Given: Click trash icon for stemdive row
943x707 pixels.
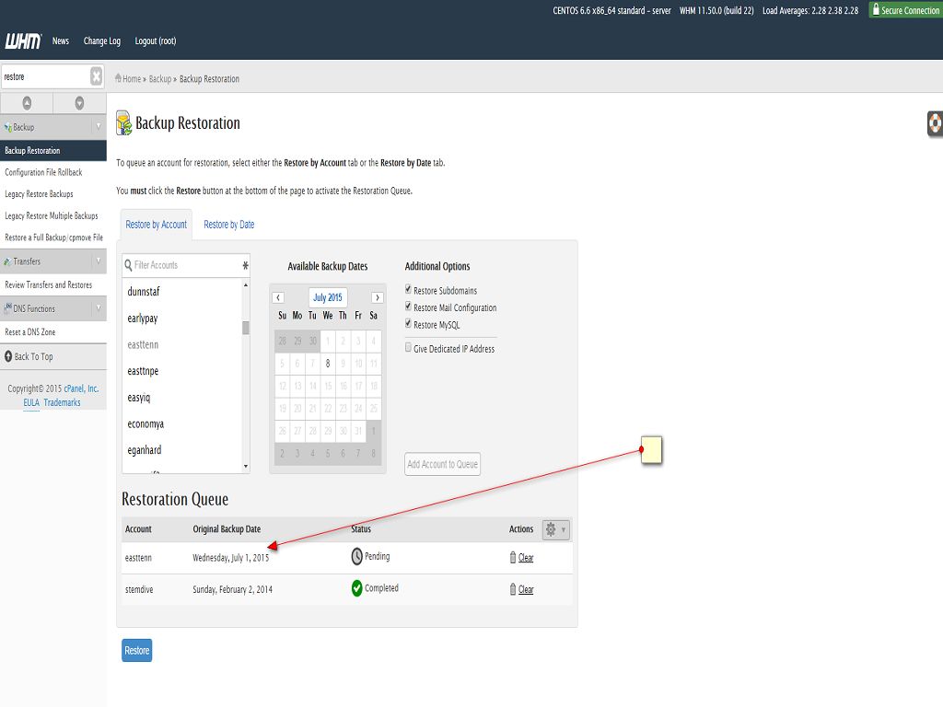Looking at the screenshot, I should (x=513, y=589).
